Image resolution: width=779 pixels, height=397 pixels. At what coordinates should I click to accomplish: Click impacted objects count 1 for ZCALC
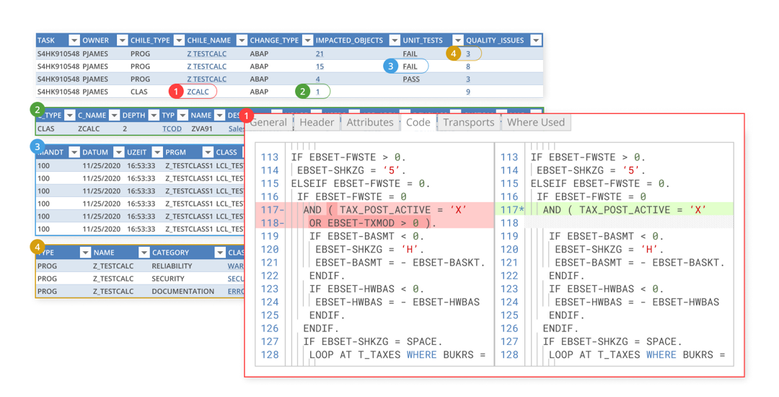coord(318,92)
